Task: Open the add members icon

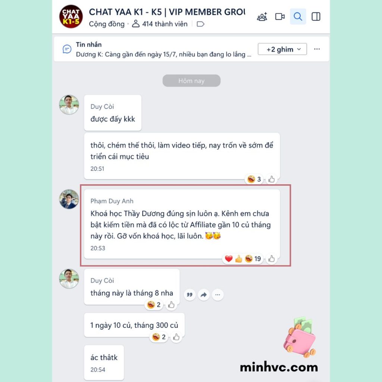Action: tap(262, 16)
